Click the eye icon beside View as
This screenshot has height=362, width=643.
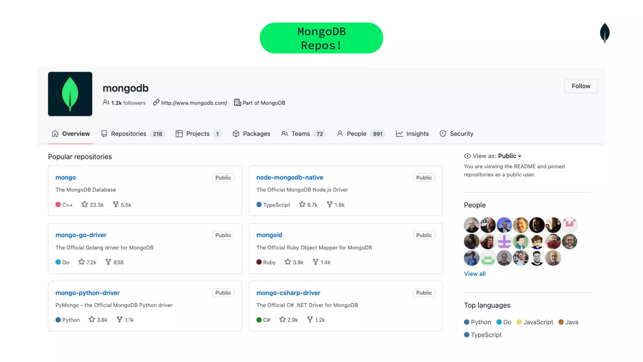pyautogui.click(x=467, y=156)
